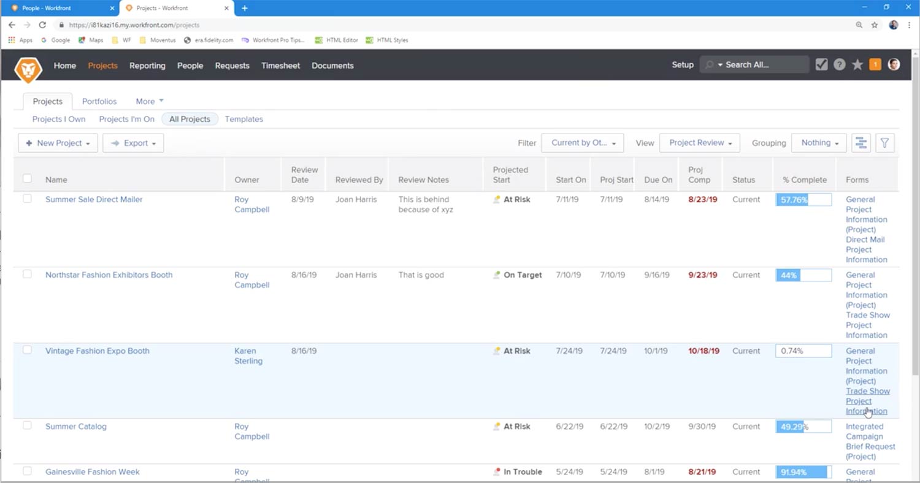Open the View dropdown Project Review
Image resolution: width=920 pixels, height=483 pixels.
coord(700,143)
